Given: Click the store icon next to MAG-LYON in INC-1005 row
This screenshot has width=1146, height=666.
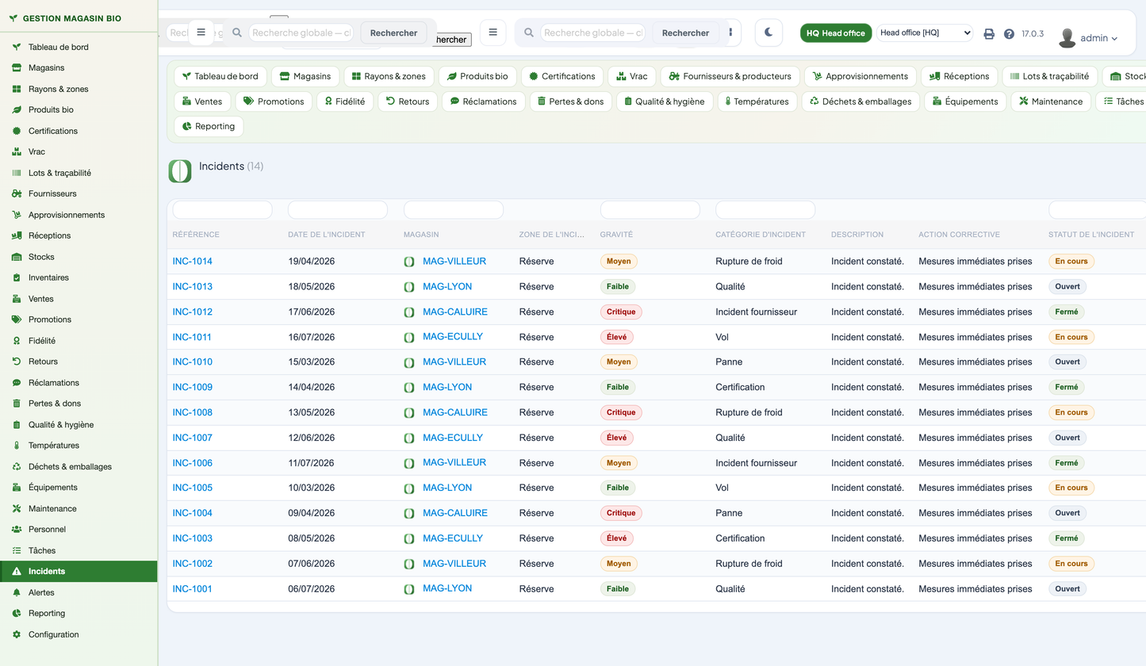Looking at the screenshot, I should pos(409,488).
